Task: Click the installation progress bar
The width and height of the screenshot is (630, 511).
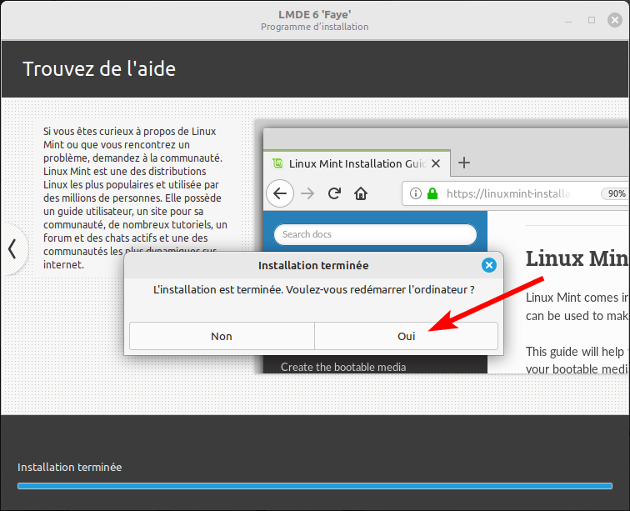Action: click(315, 486)
